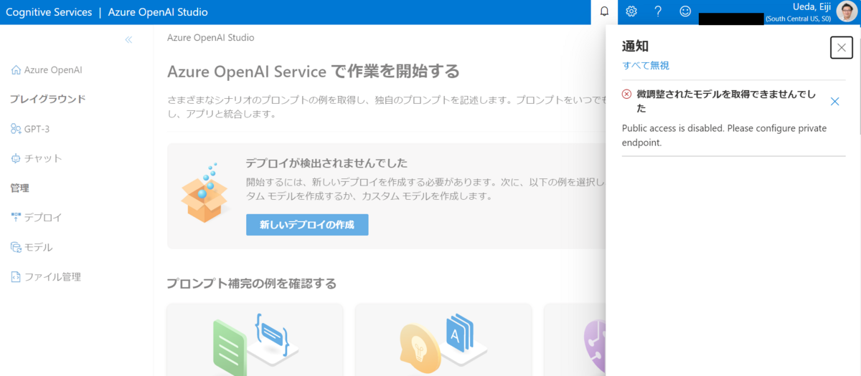Click すべて無視 link in notifications
The width and height of the screenshot is (861, 376).
point(646,66)
